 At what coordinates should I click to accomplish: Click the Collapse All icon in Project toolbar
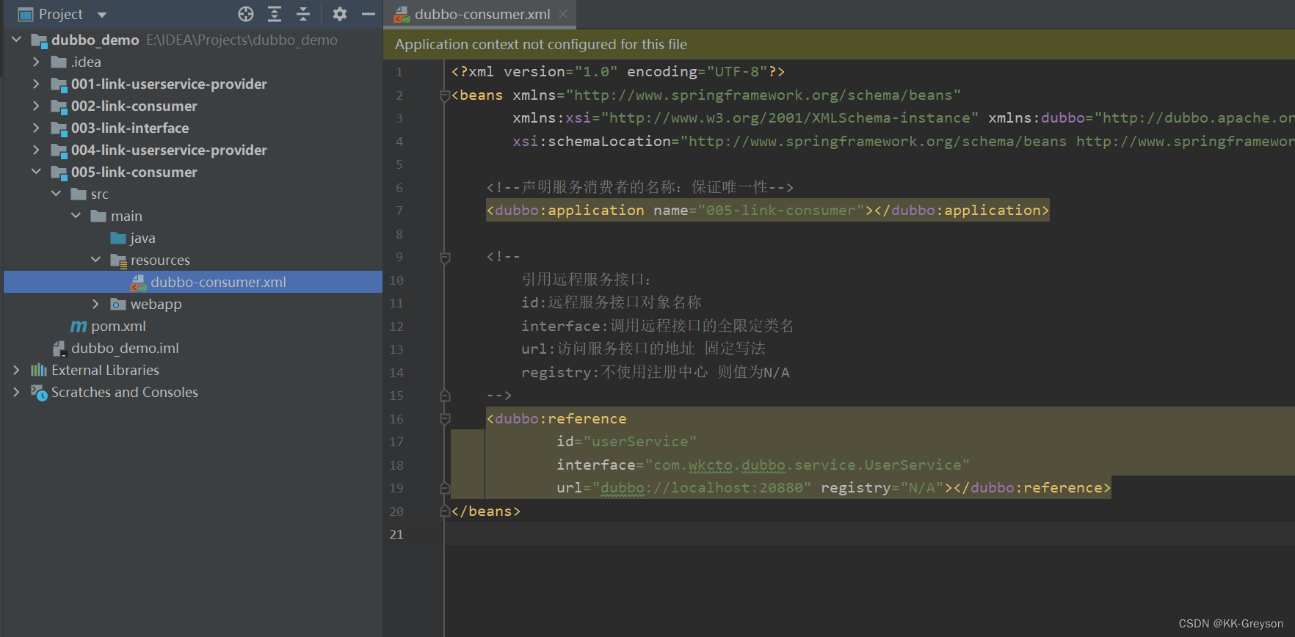303,14
